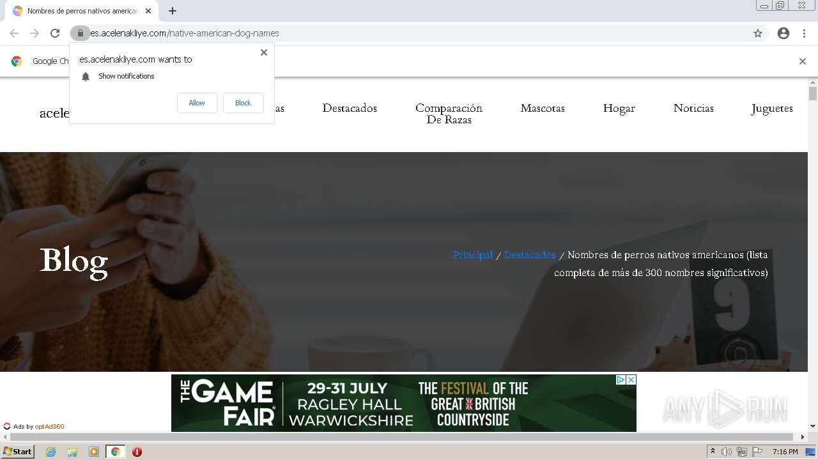Follow the Destacados breadcrumb link
Screen dimensions: 818x460
pyautogui.click(x=530, y=255)
